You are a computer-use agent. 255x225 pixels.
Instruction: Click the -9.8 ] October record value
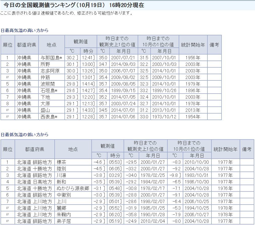(x=175, y=175)
